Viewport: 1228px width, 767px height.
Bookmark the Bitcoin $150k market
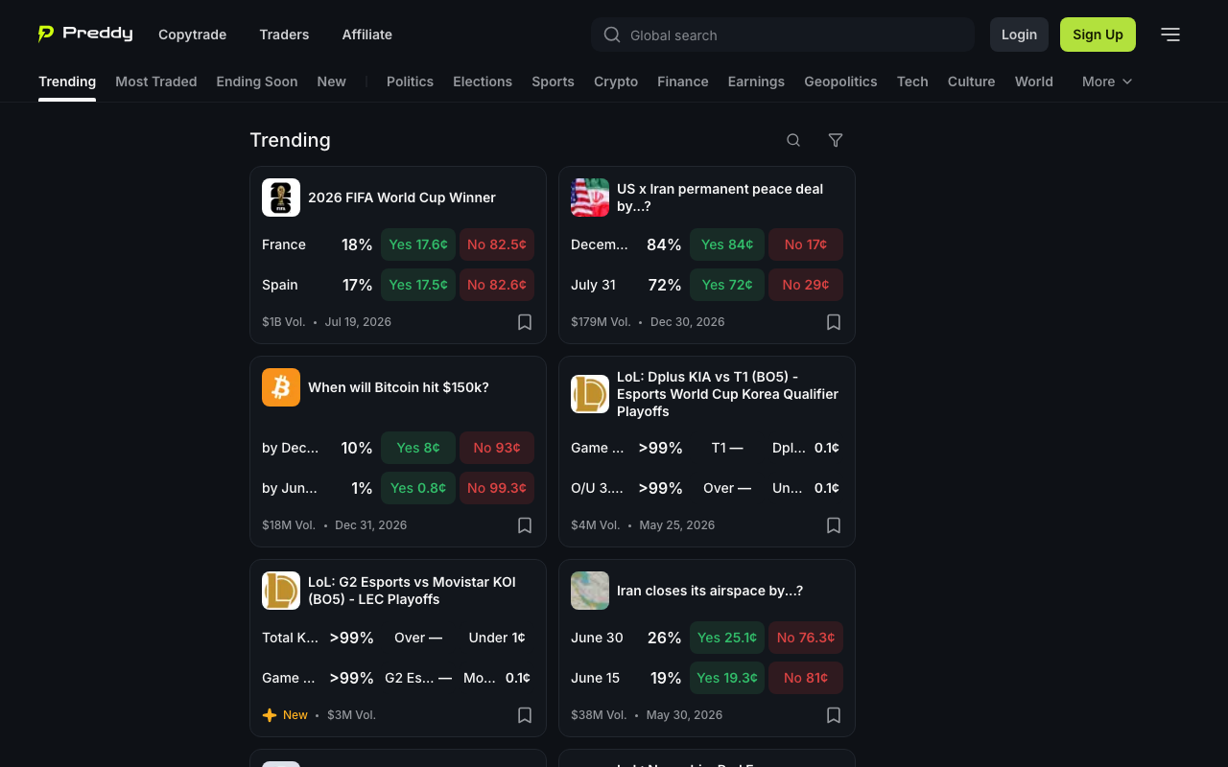pyautogui.click(x=525, y=525)
